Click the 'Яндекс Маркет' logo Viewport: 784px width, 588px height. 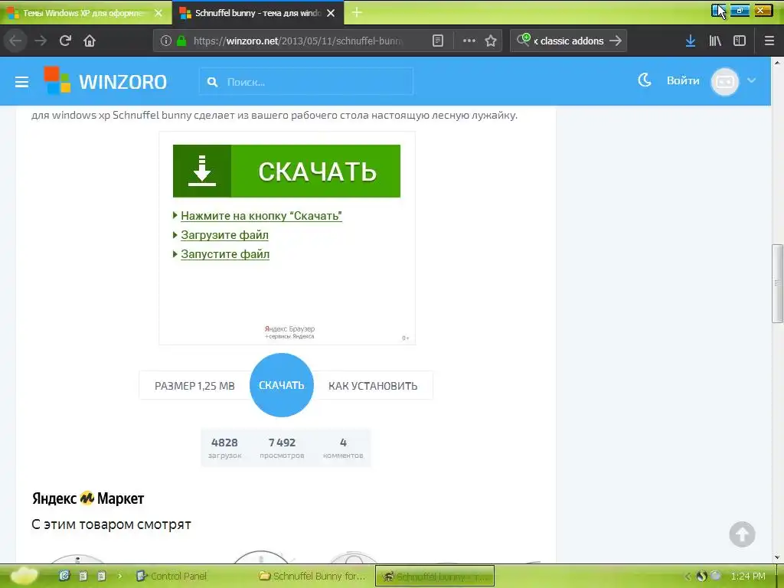88,498
